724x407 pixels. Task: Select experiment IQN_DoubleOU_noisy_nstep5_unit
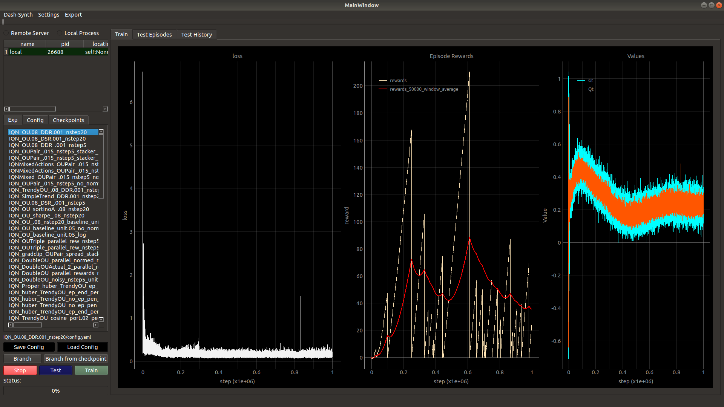click(x=53, y=280)
